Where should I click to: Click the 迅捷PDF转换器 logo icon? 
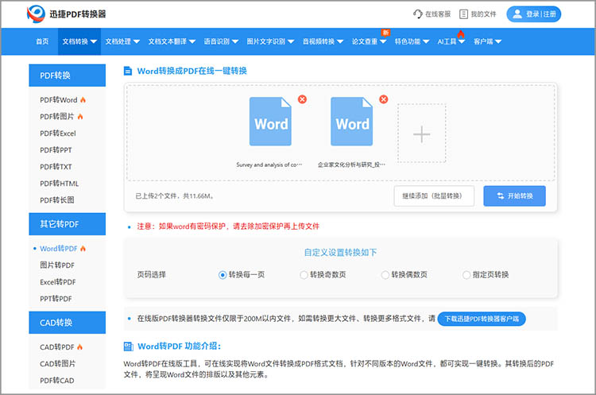point(36,14)
